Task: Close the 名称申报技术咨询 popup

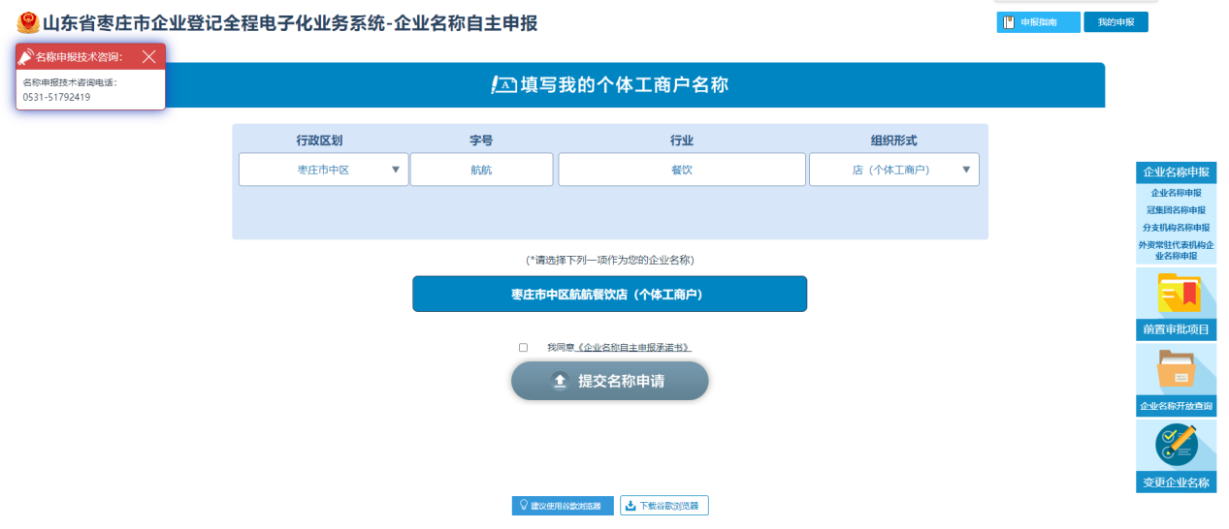Action: click(x=148, y=57)
